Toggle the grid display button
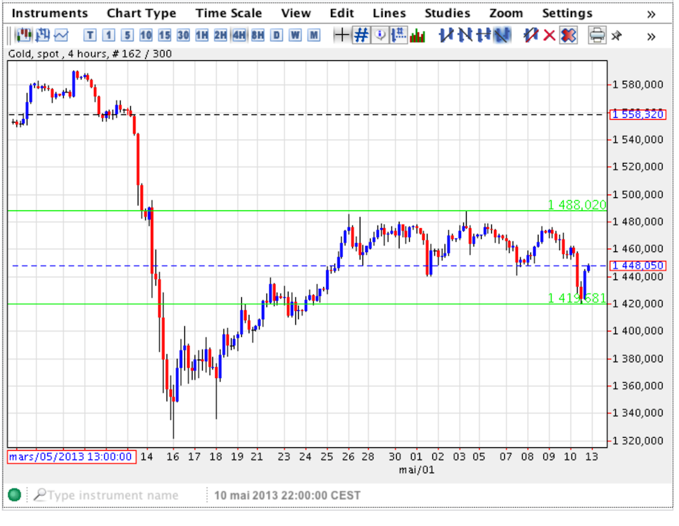 tap(360, 36)
